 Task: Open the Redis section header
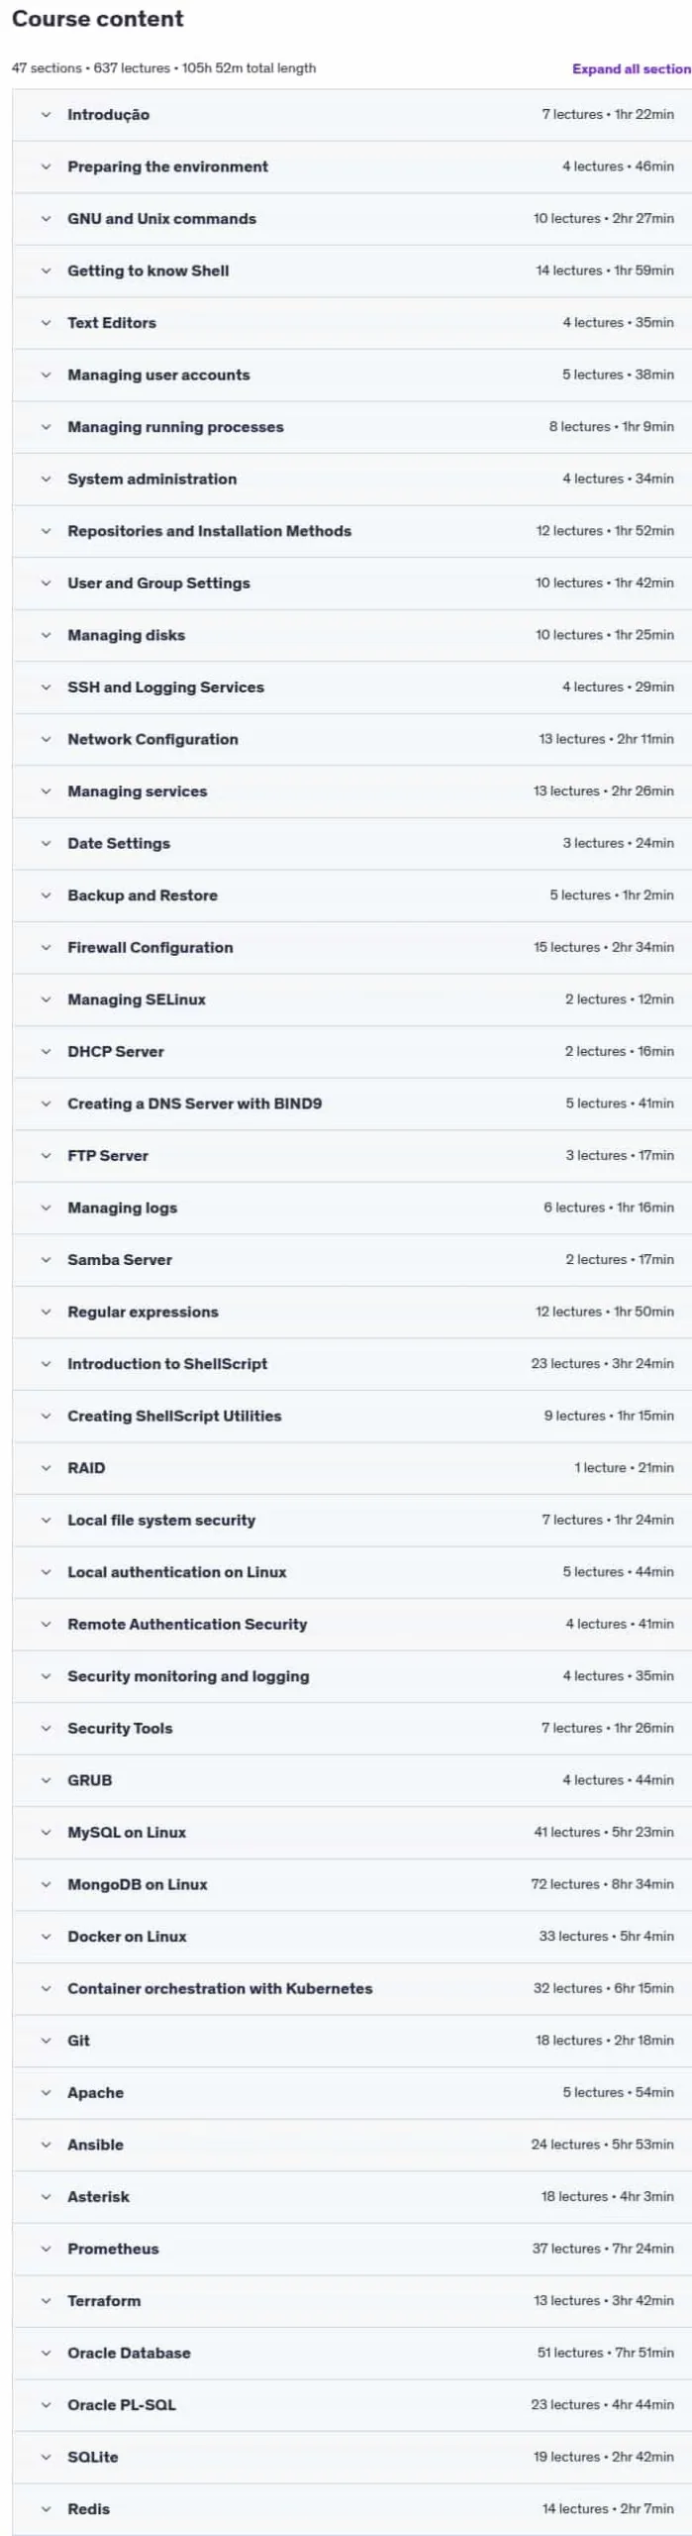point(351,2509)
